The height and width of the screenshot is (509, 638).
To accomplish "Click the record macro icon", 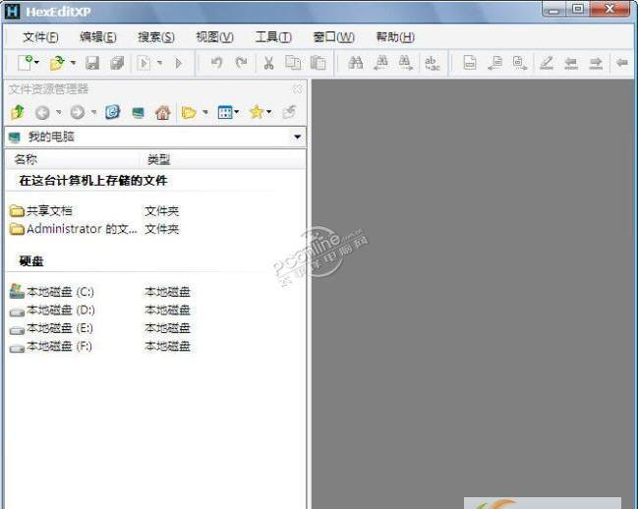I will click(144, 63).
